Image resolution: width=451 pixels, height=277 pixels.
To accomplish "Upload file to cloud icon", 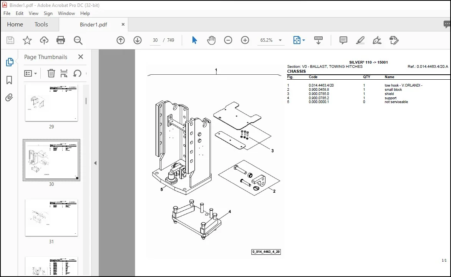I will [x=44, y=40].
